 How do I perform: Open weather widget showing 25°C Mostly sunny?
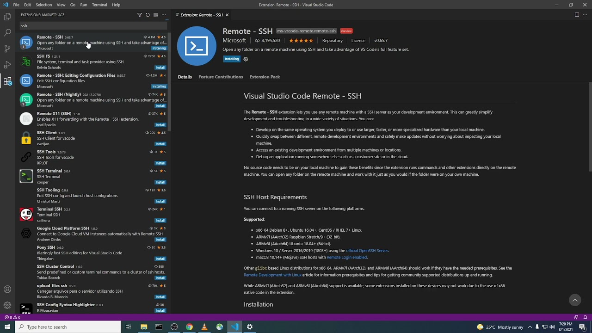500,327
